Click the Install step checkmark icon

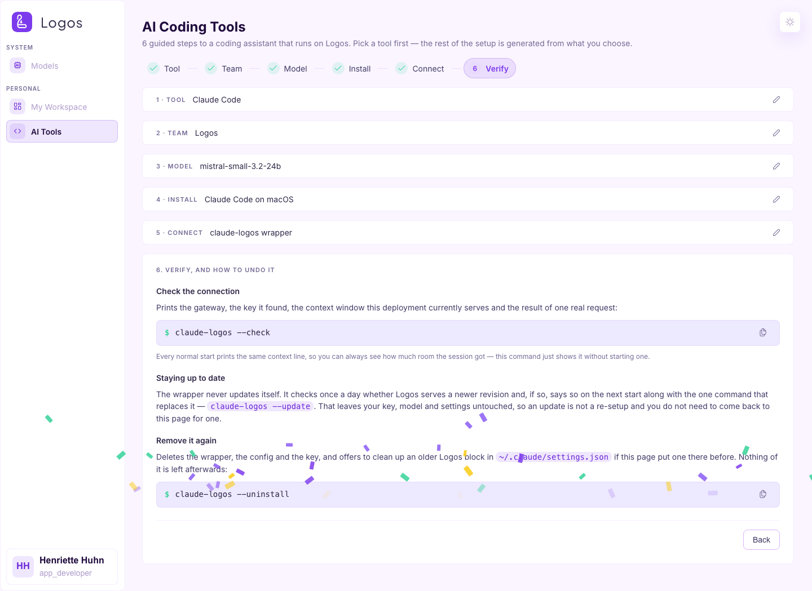(338, 68)
